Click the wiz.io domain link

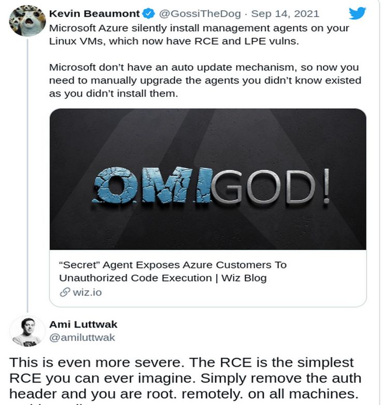click(87, 293)
